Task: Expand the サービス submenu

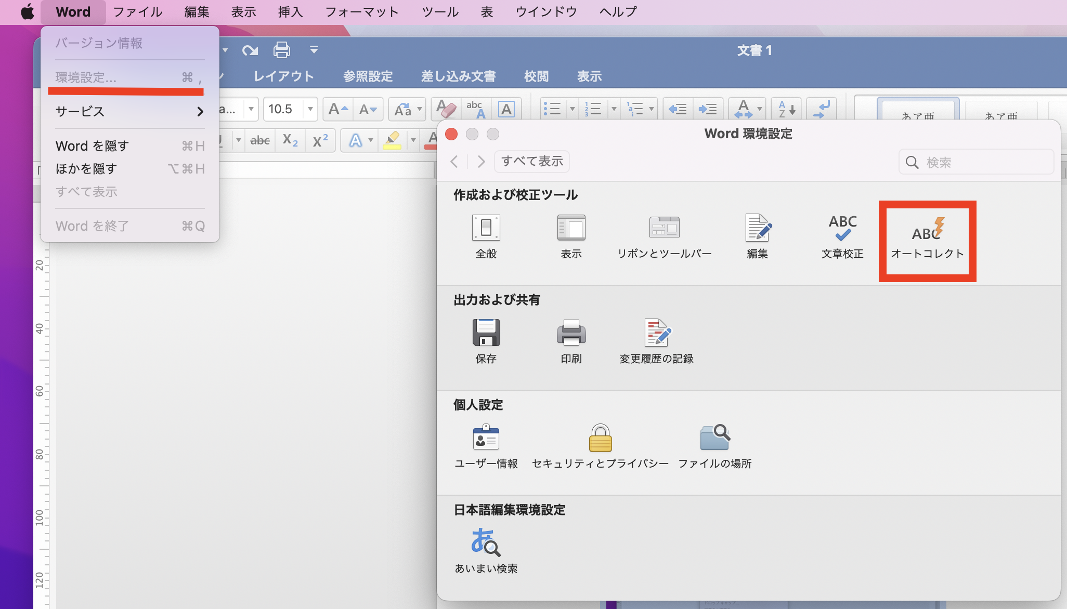Action: pos(130,111)
